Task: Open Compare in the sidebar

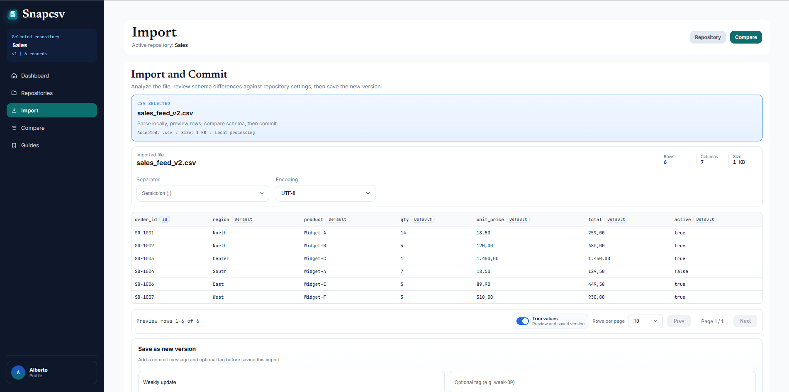Action: [x=52, y=128]
